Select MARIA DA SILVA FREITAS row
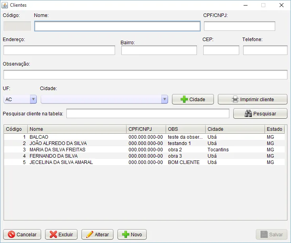This screenshot has height=243, width=291. (144, 149)
